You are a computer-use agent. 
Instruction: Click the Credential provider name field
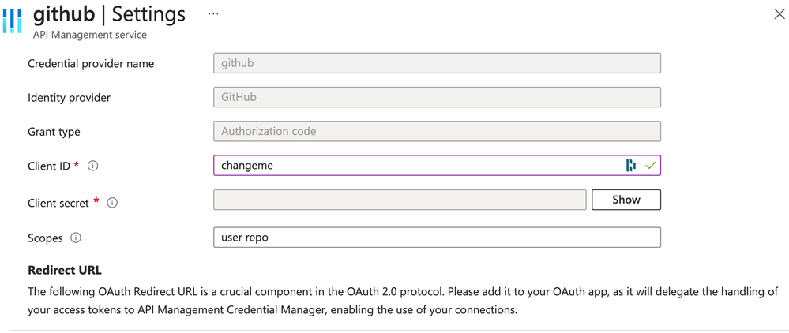(437, 63)
